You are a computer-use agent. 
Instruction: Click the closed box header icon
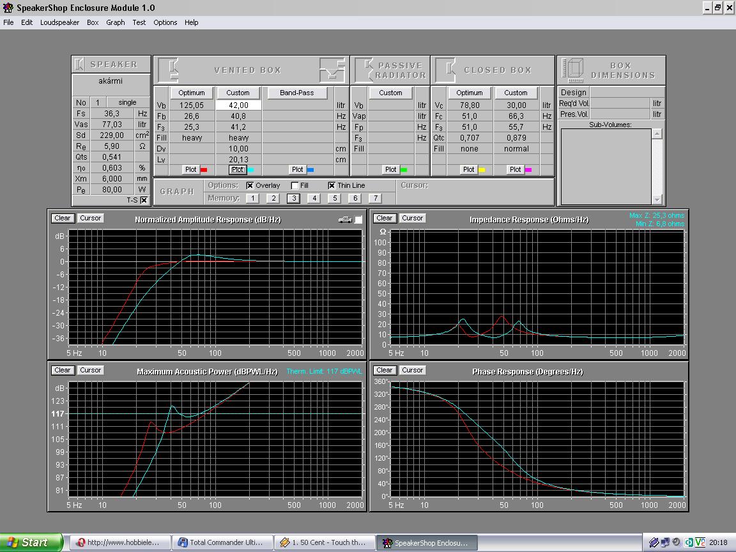click(445, 70)
